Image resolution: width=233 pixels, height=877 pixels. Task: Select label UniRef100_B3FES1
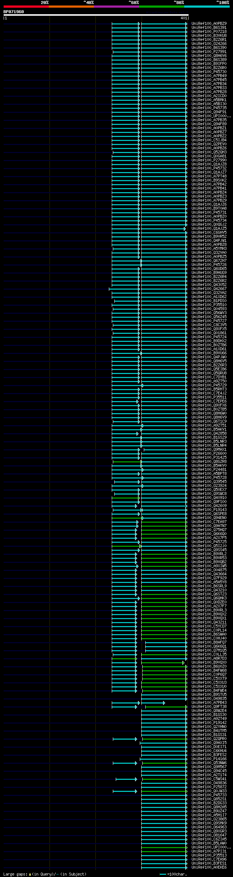point(209,863)
